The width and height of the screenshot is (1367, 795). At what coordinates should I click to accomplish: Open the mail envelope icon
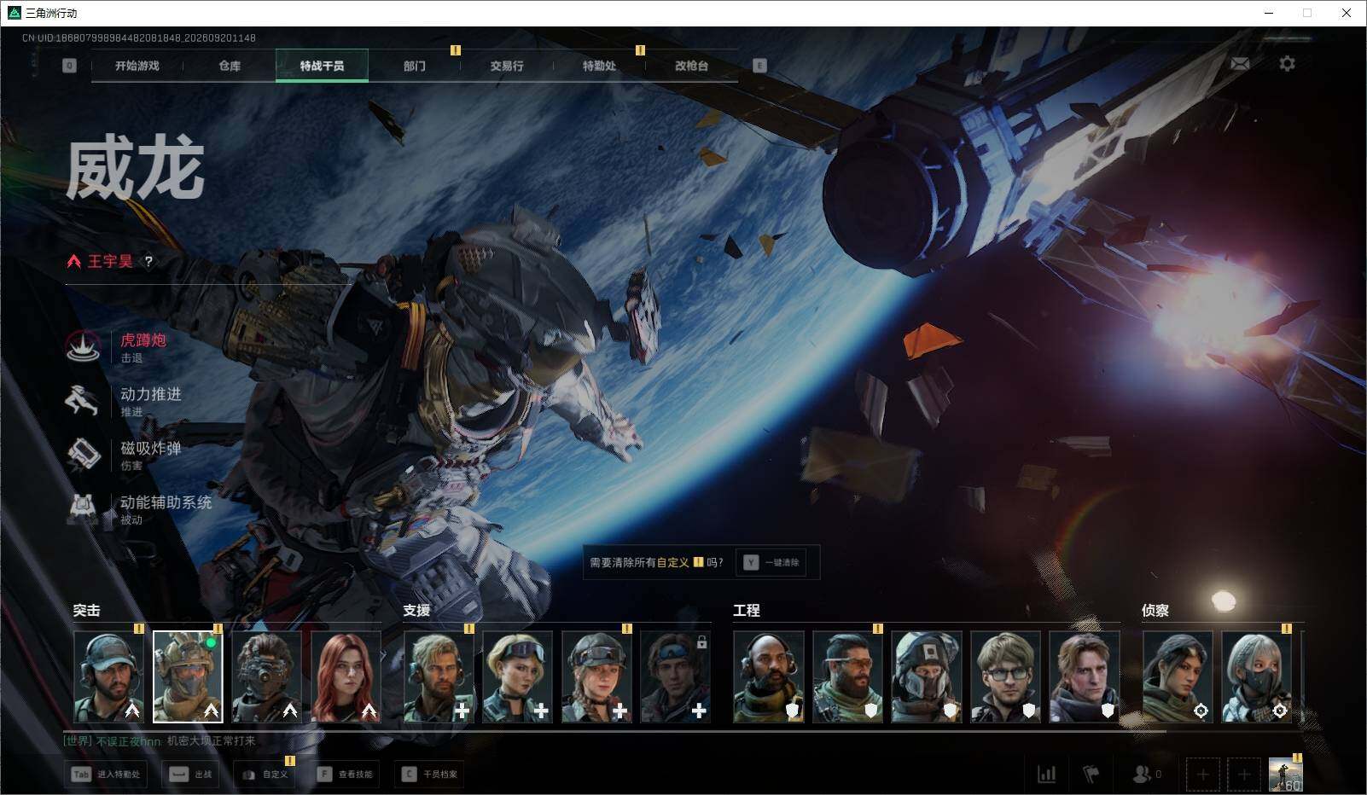pyautogui.click(x=1240, y=63)
